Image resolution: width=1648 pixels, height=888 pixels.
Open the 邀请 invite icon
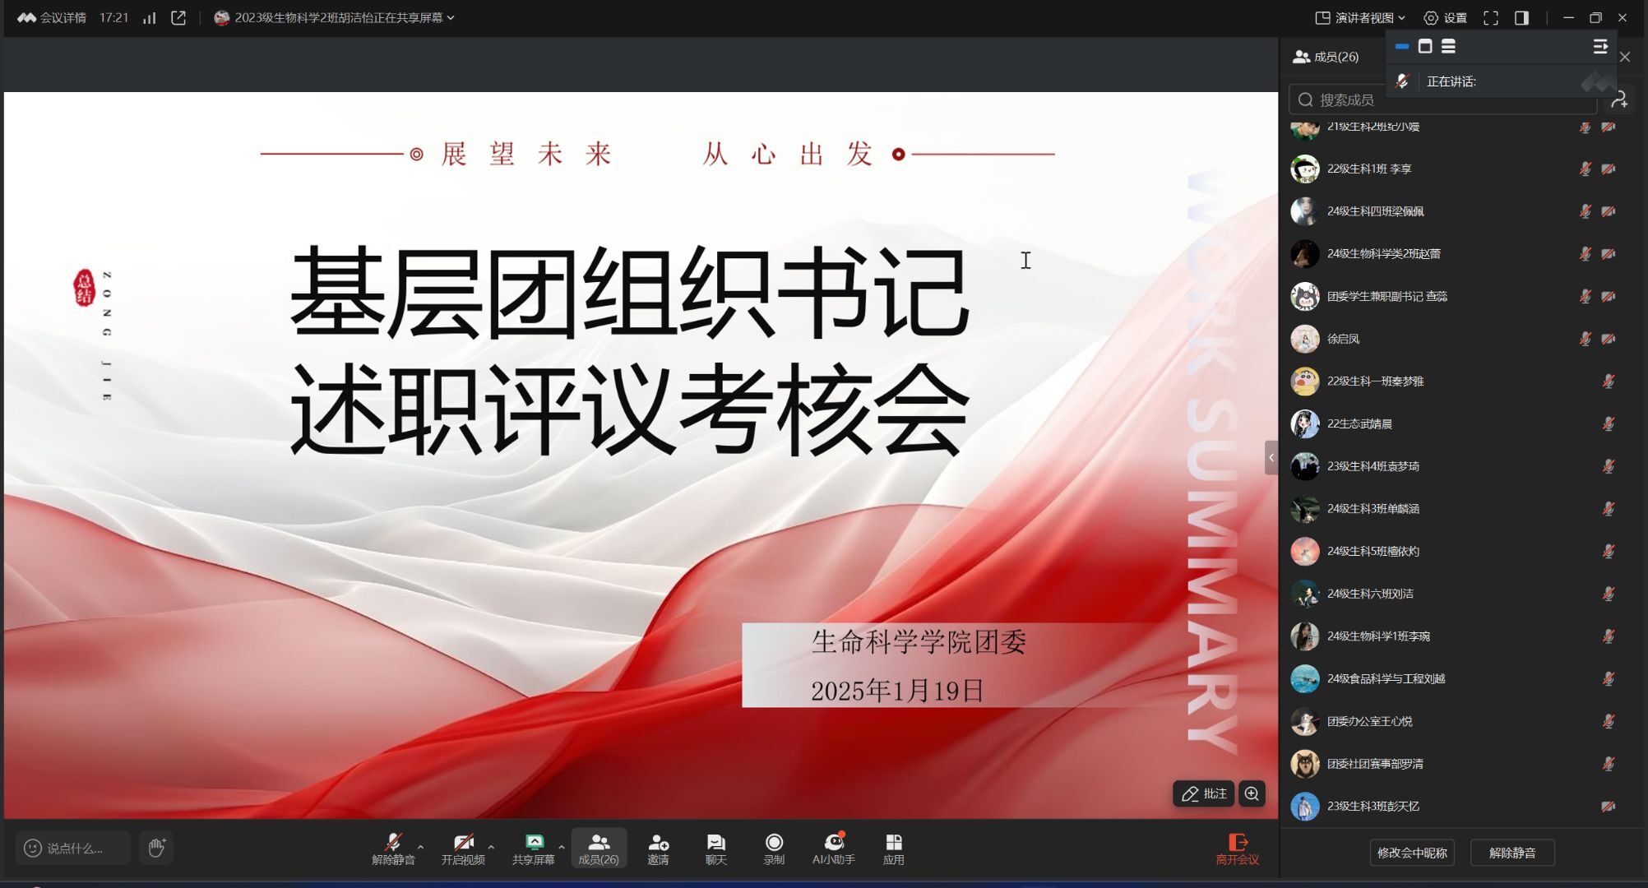tap(658, 843)
